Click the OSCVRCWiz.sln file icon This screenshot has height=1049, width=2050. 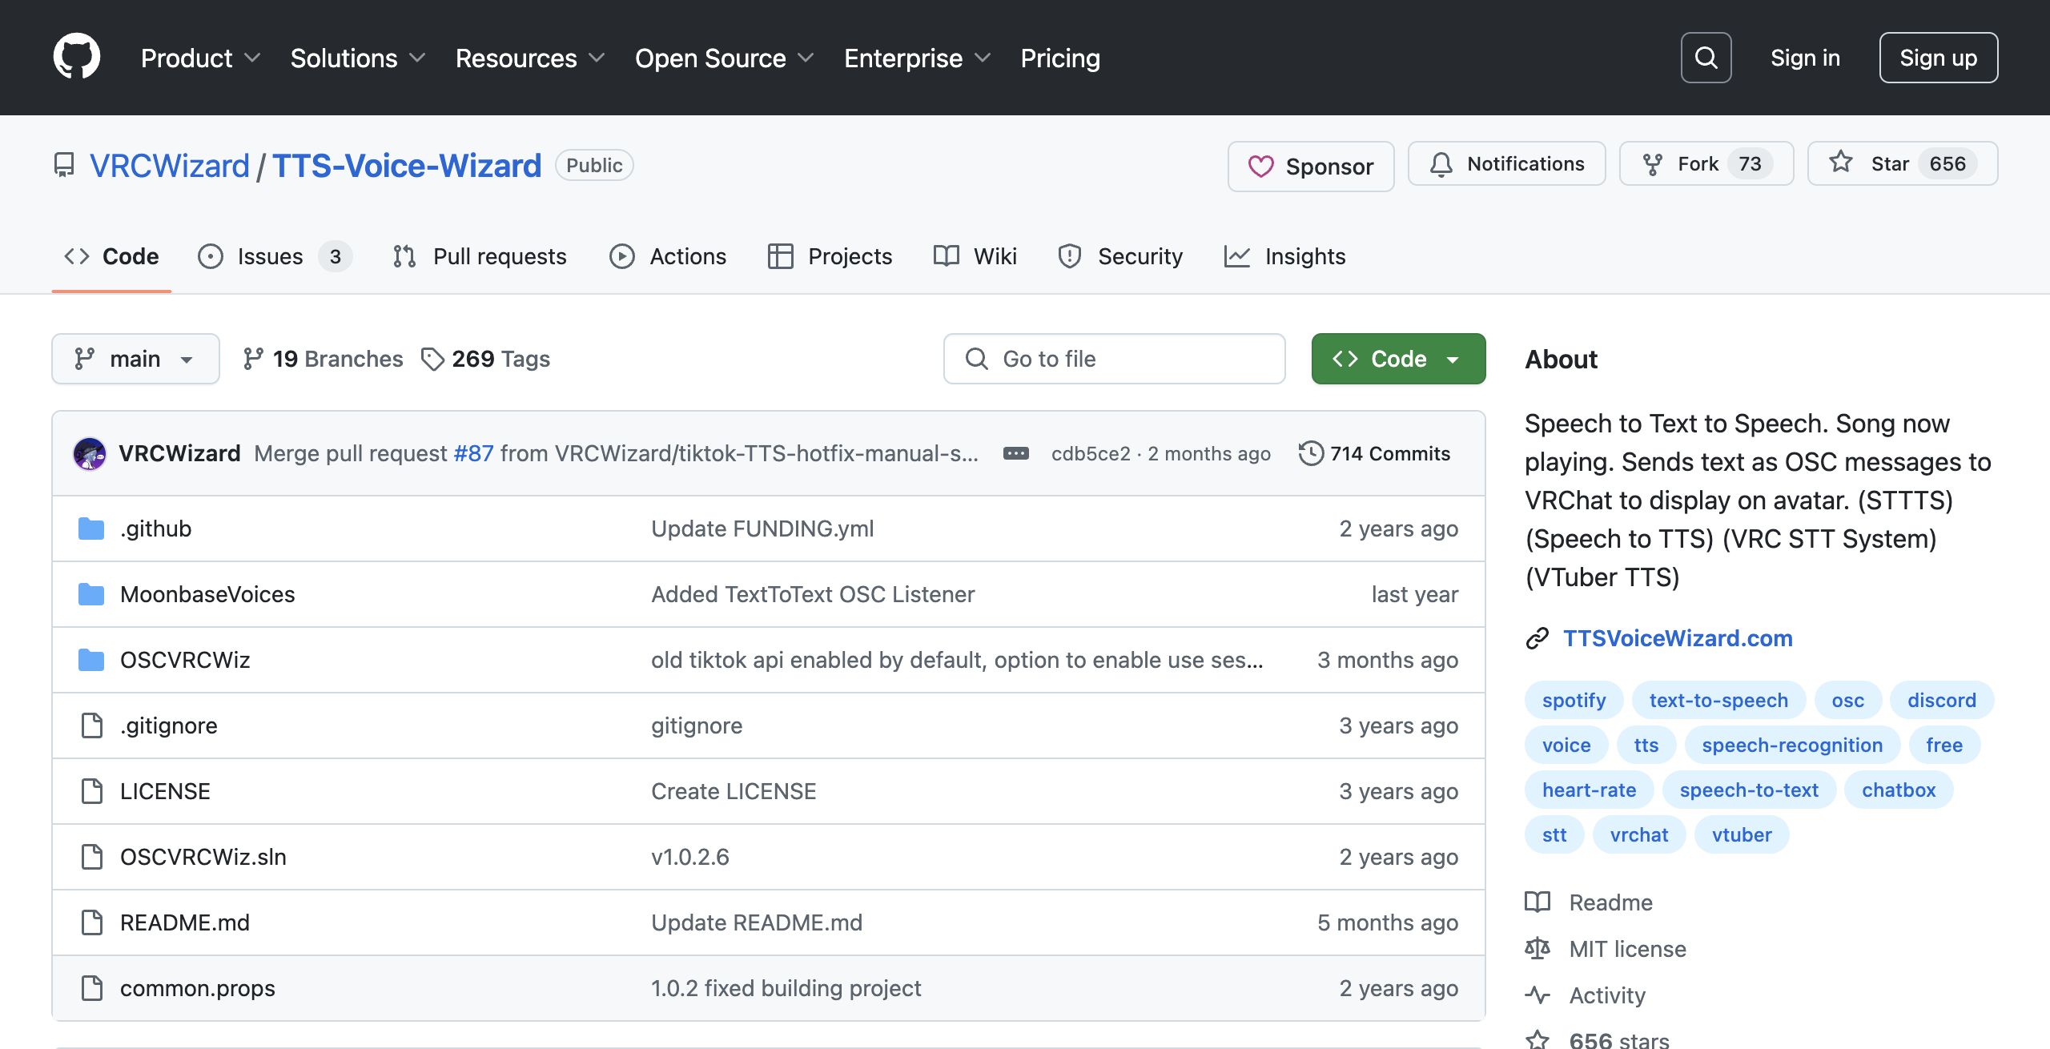coord(92,857)
